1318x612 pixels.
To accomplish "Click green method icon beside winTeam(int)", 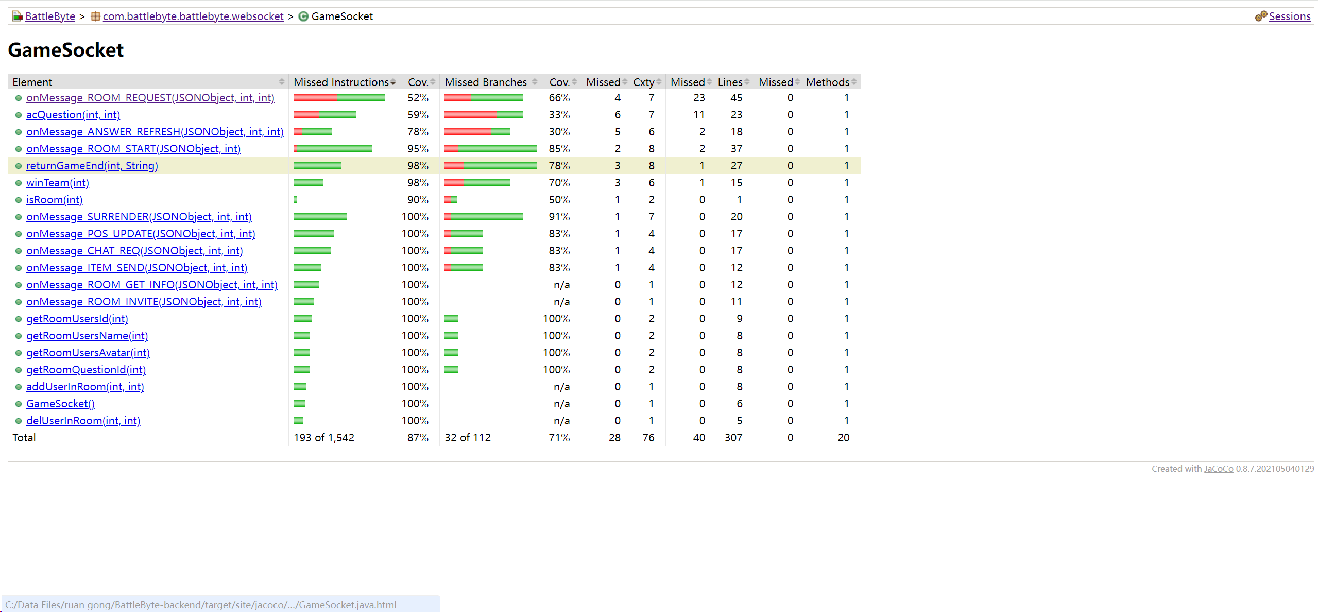I will pyautogui.click(x=19, y=183).
